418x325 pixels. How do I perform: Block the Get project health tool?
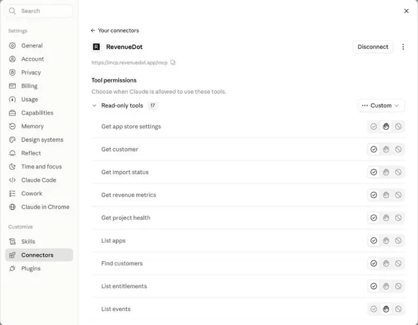point(398,218)
